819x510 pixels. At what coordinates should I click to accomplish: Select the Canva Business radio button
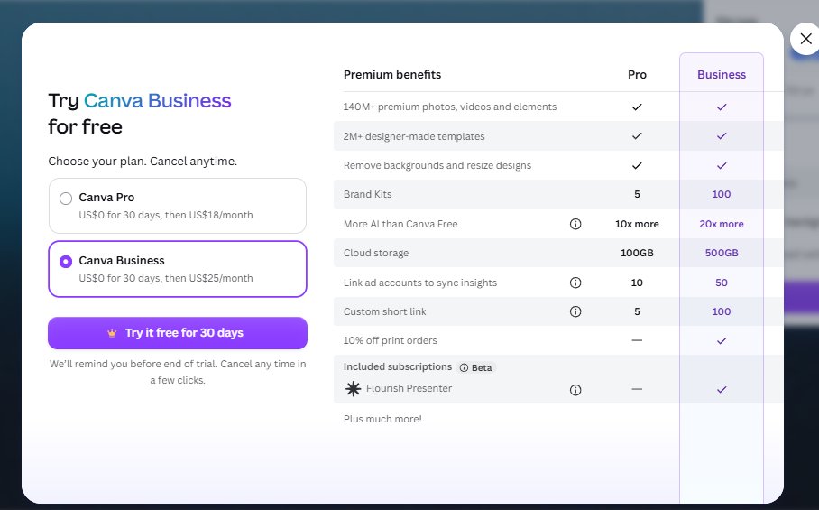click(x=66, y=261)
